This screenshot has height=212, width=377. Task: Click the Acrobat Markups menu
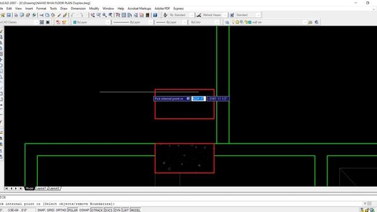(139, 8)
